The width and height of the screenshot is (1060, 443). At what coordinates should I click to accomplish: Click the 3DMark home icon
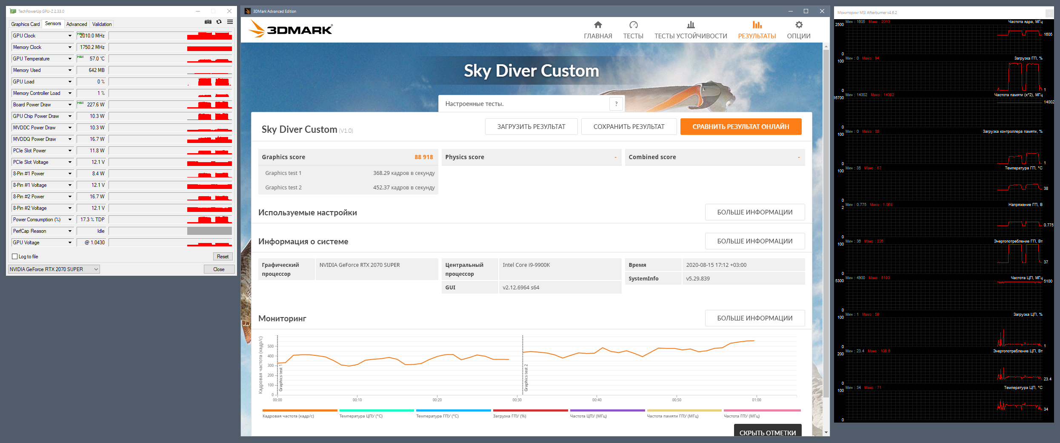598,25
